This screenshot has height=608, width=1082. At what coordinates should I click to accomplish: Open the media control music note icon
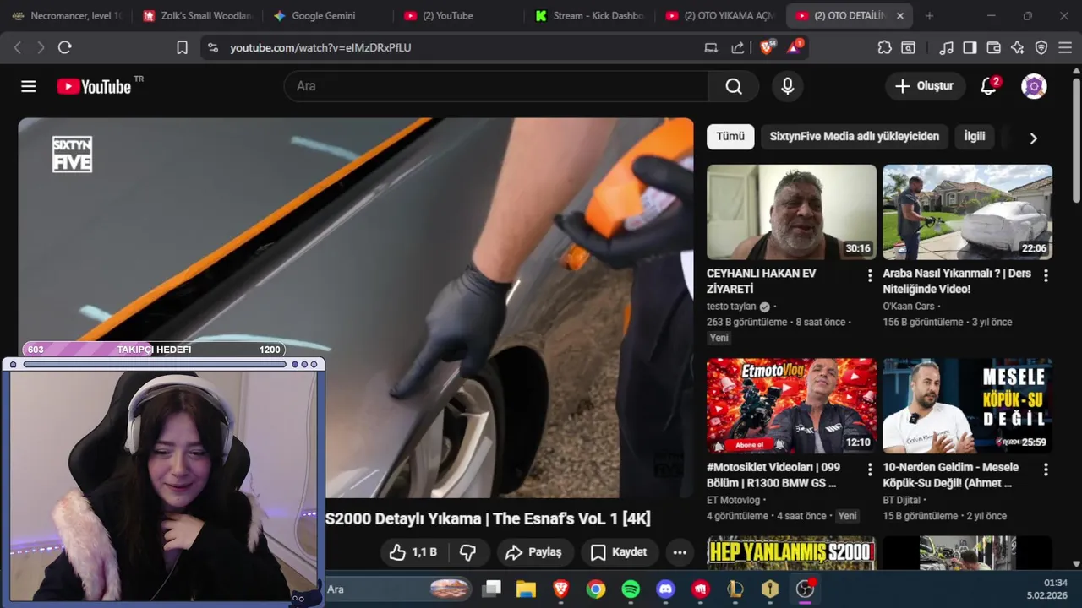click(947, 48)
